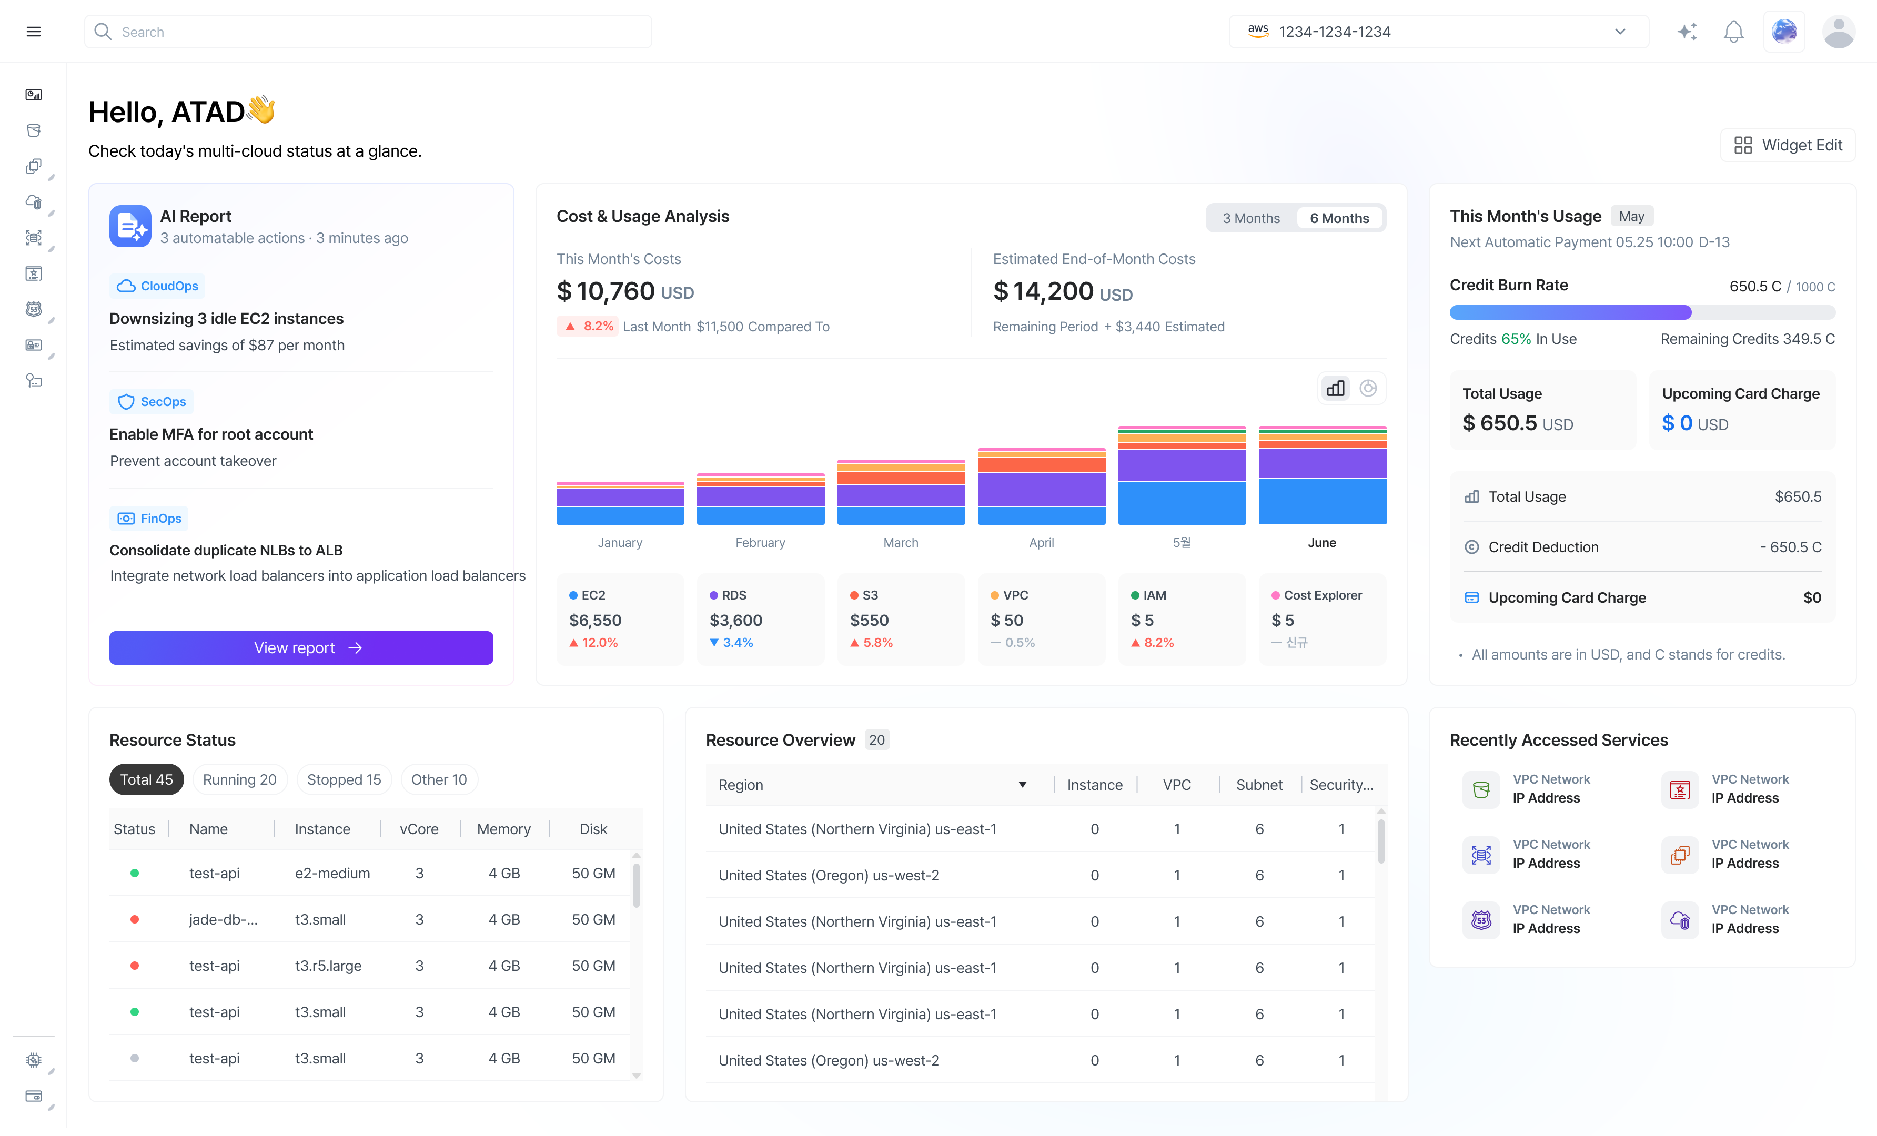
Task: Click the globe language icon
Action: [x=1784, y=31]
